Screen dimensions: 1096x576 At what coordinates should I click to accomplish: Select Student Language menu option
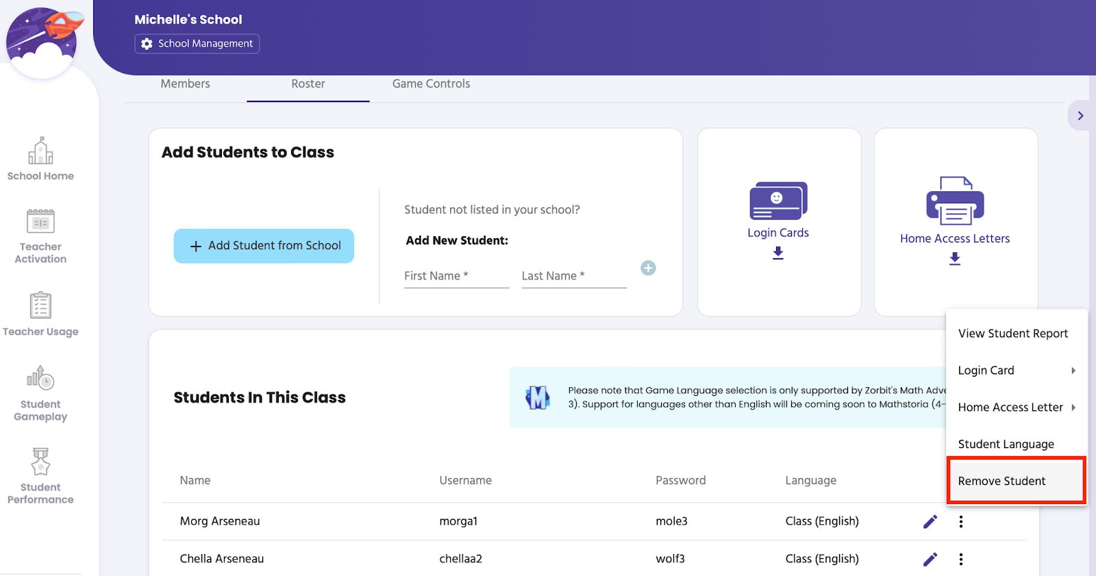[1017, 444]
